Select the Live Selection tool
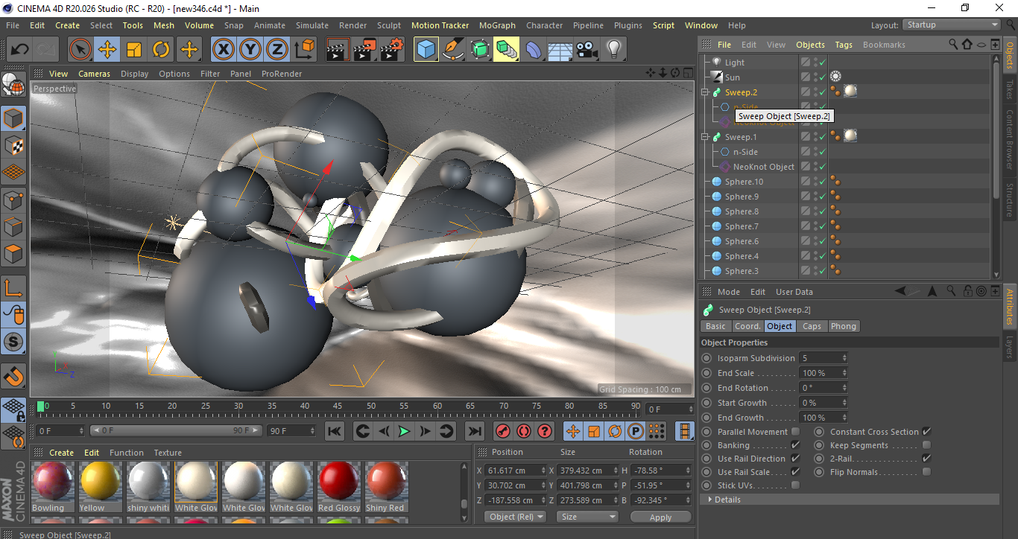This screenshot has height=539, width=1018. coord(80,50)
